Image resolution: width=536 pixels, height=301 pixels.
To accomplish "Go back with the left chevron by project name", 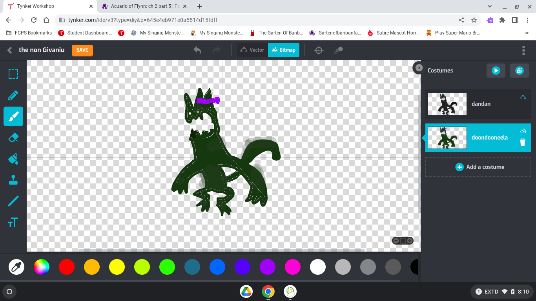I will (10, 50).
